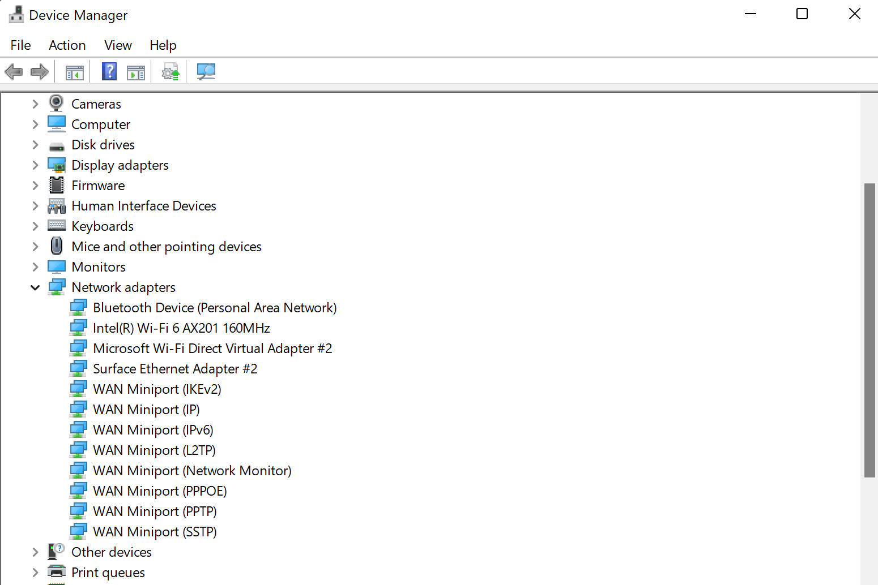Click the Keyboards category icon

[x=57, y=225]
